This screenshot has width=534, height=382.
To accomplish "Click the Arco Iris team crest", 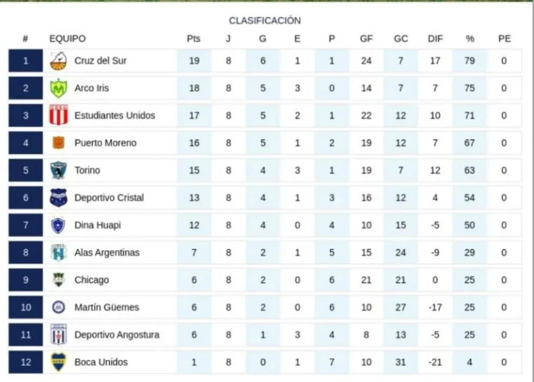I will click(58, 88).
